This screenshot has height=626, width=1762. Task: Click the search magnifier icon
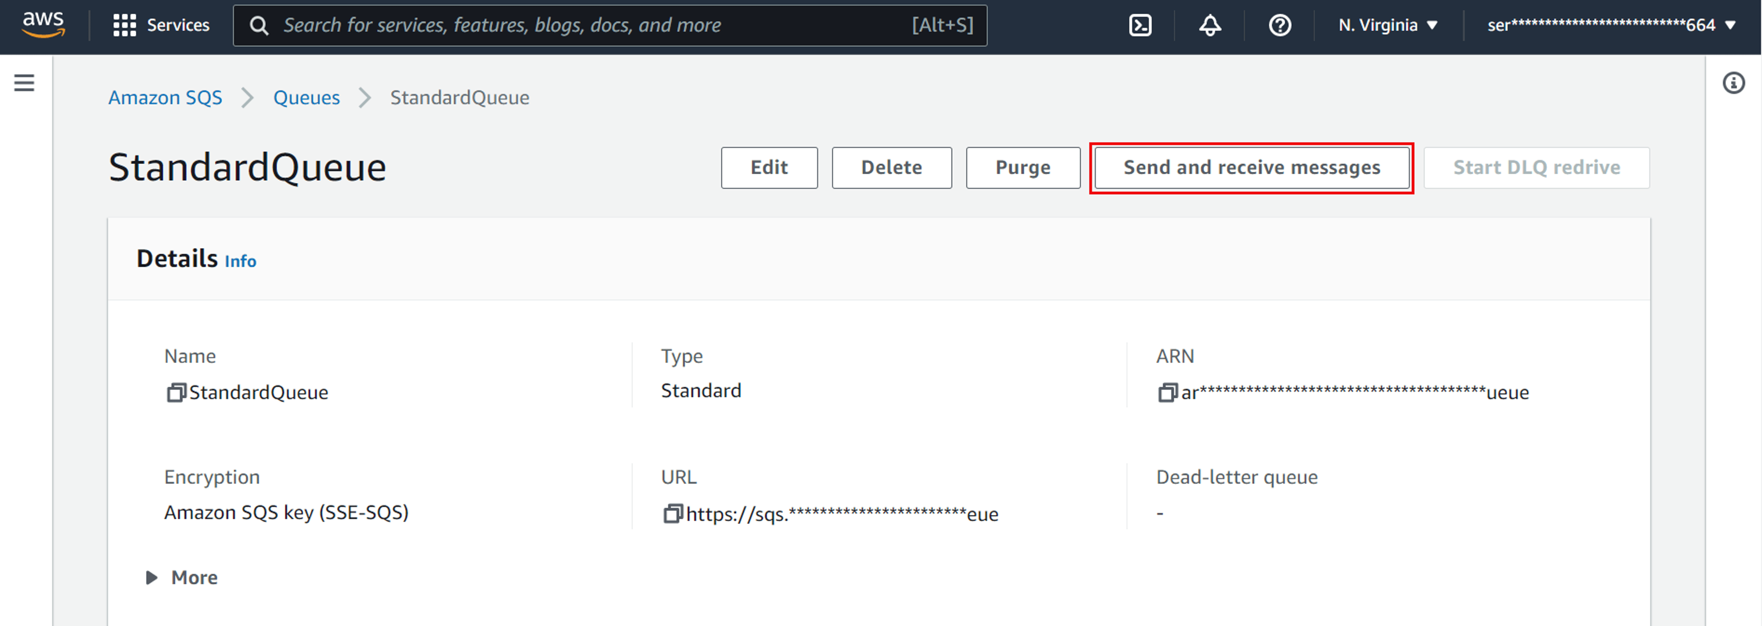[258, 26]
